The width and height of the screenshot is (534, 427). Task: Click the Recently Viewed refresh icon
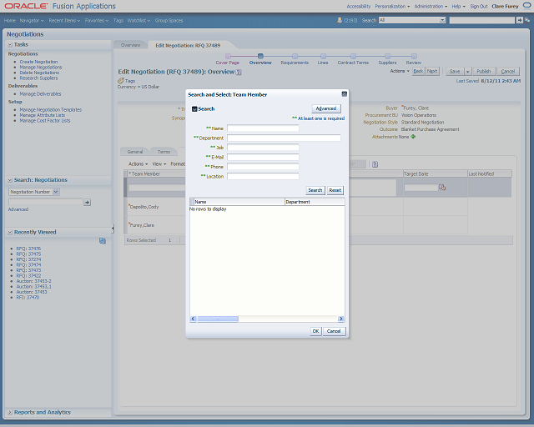point(103,241)
